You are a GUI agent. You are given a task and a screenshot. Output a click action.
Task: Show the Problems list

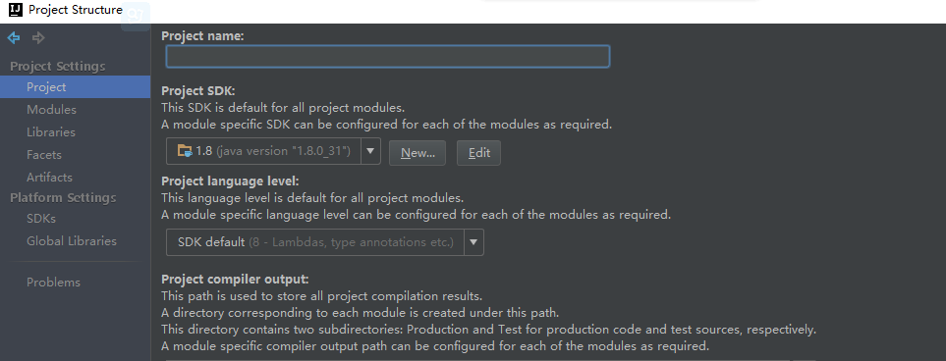click(x=53, y=283)
